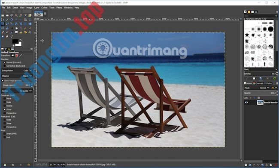Refresh brushes in the brush panel
Image resolution: width=279 pixels, height=168 pixels.
click(x=274, y=78)
